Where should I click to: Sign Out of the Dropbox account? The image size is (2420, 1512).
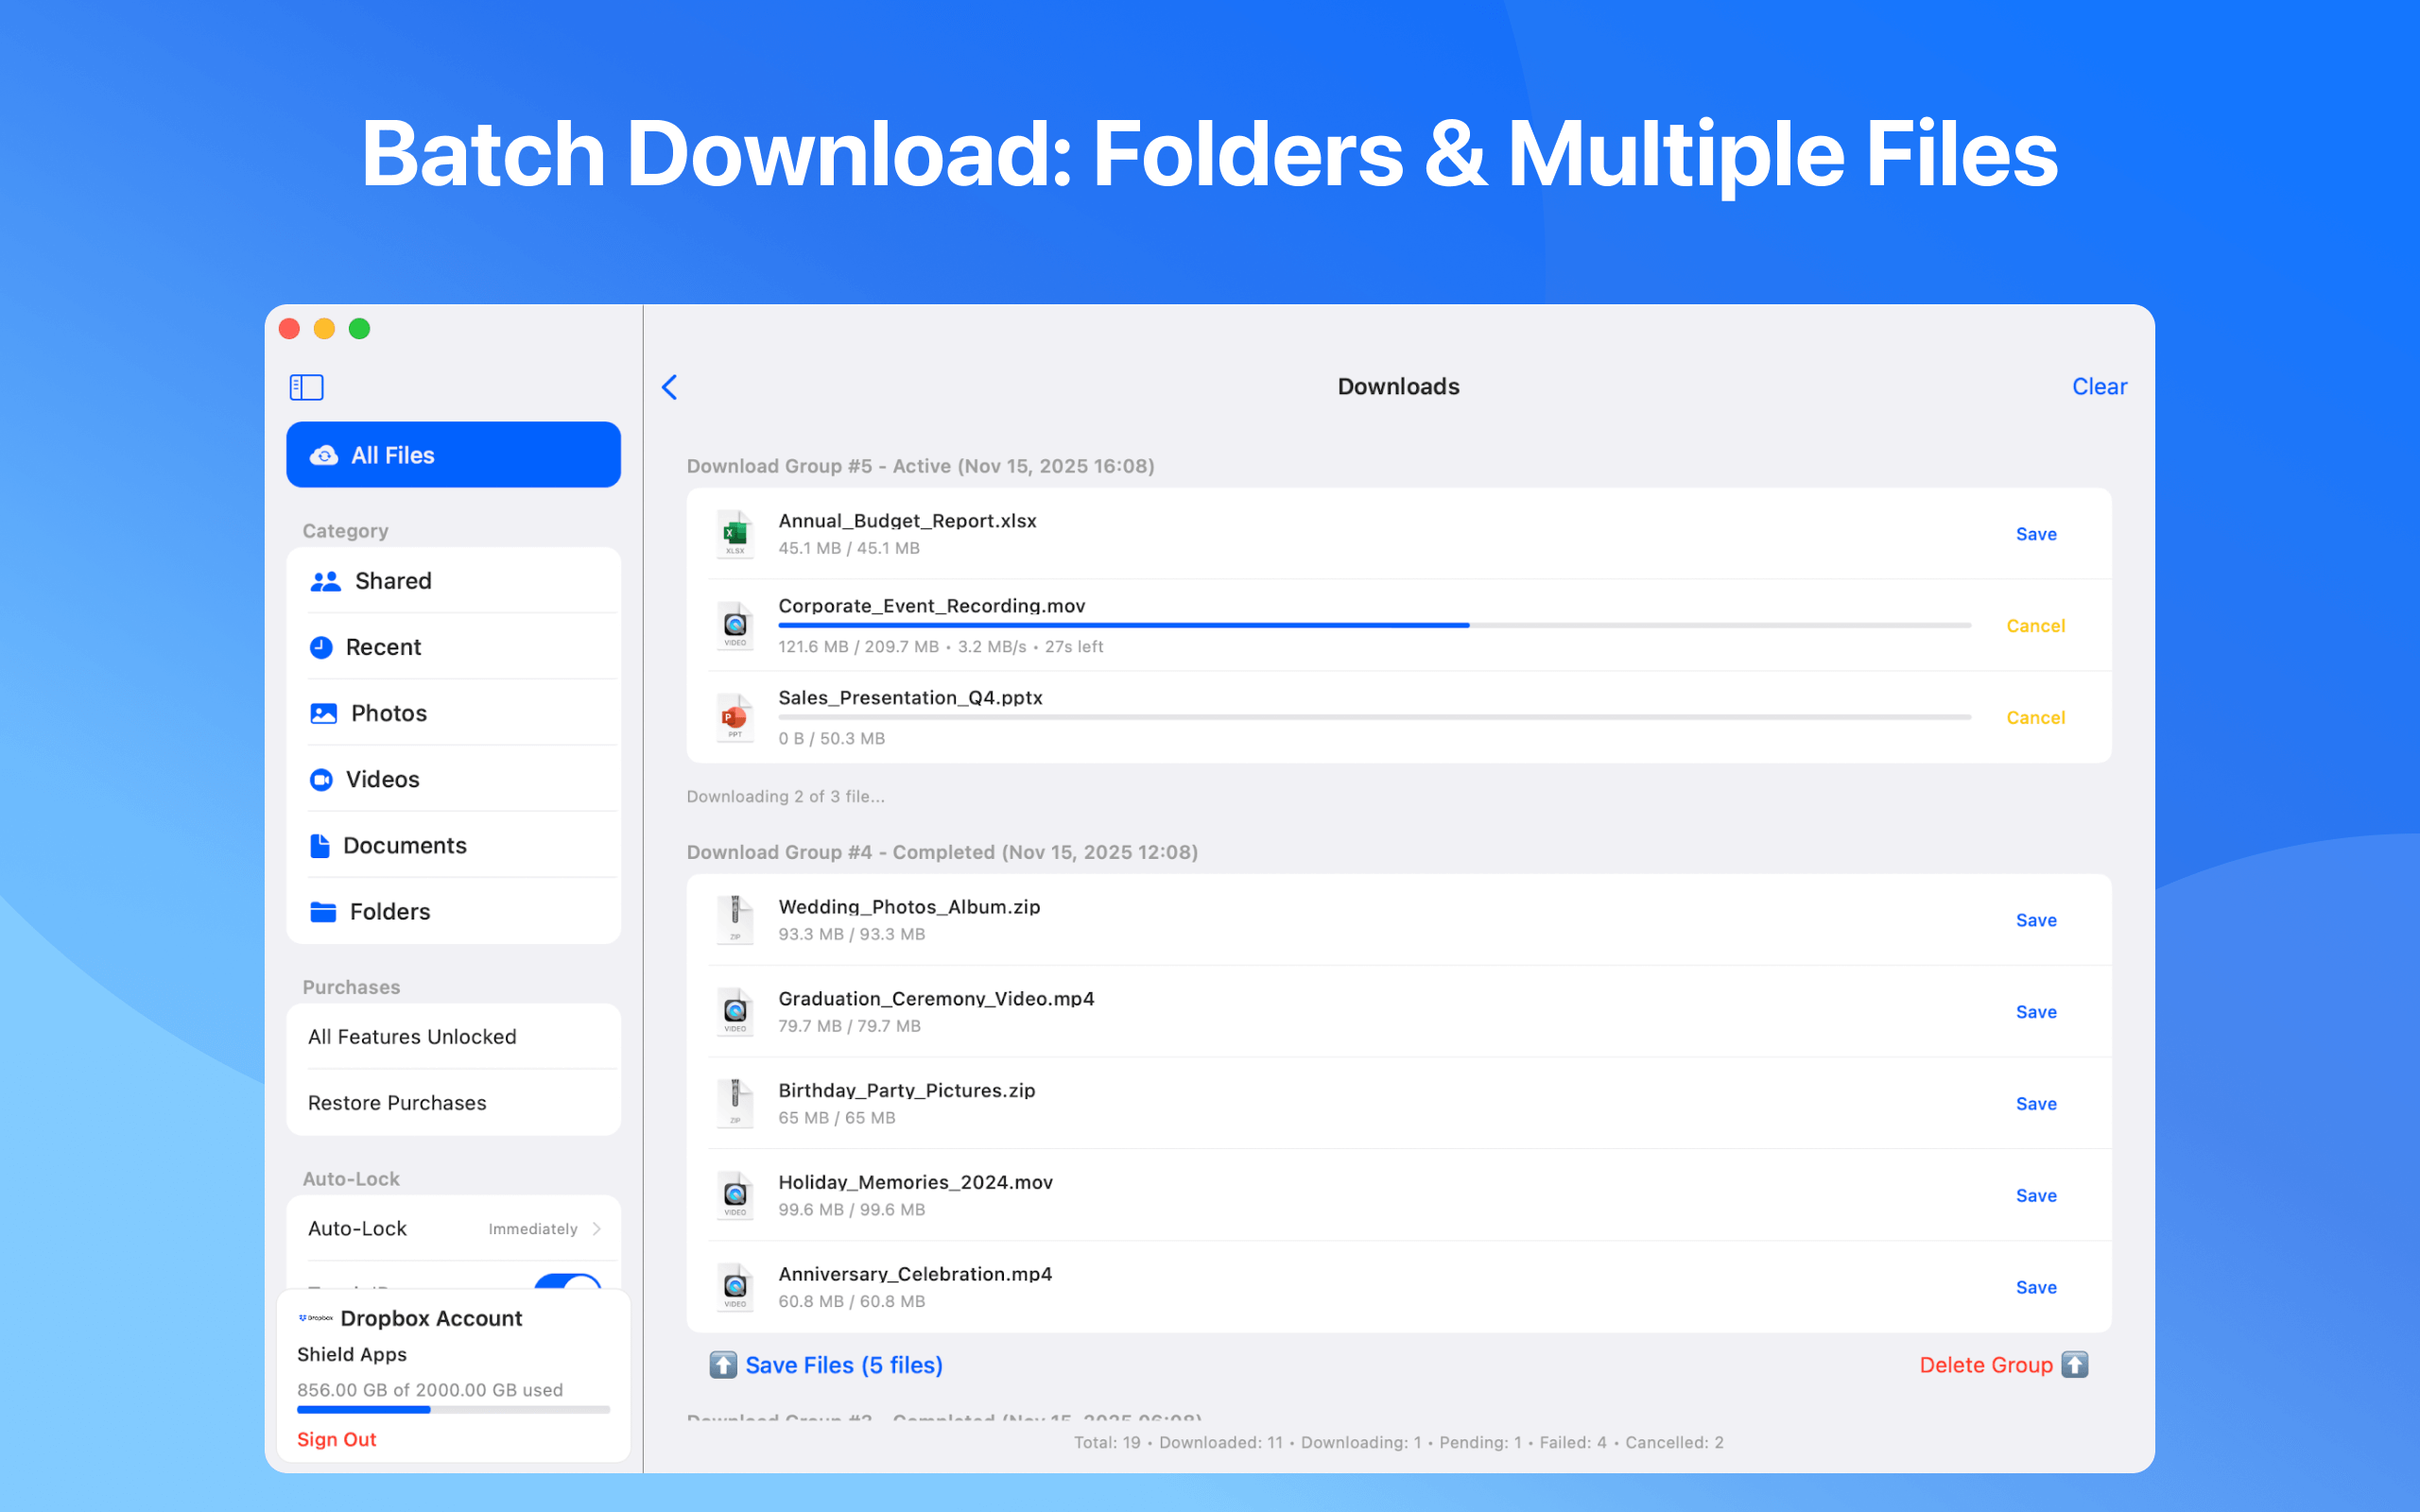336,1439
